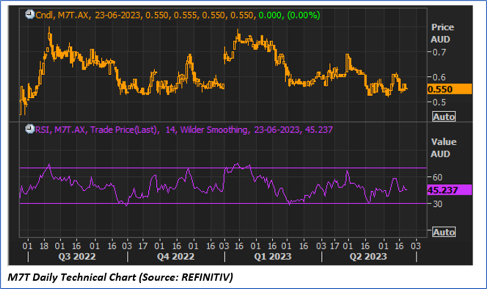Click the Q1 2023 timeline label
487x289 pixels.
pos(273,257)
